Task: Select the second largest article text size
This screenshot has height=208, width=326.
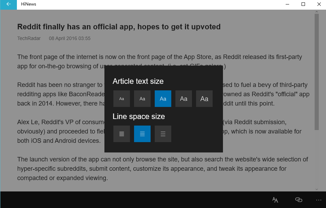Action: 184,99
